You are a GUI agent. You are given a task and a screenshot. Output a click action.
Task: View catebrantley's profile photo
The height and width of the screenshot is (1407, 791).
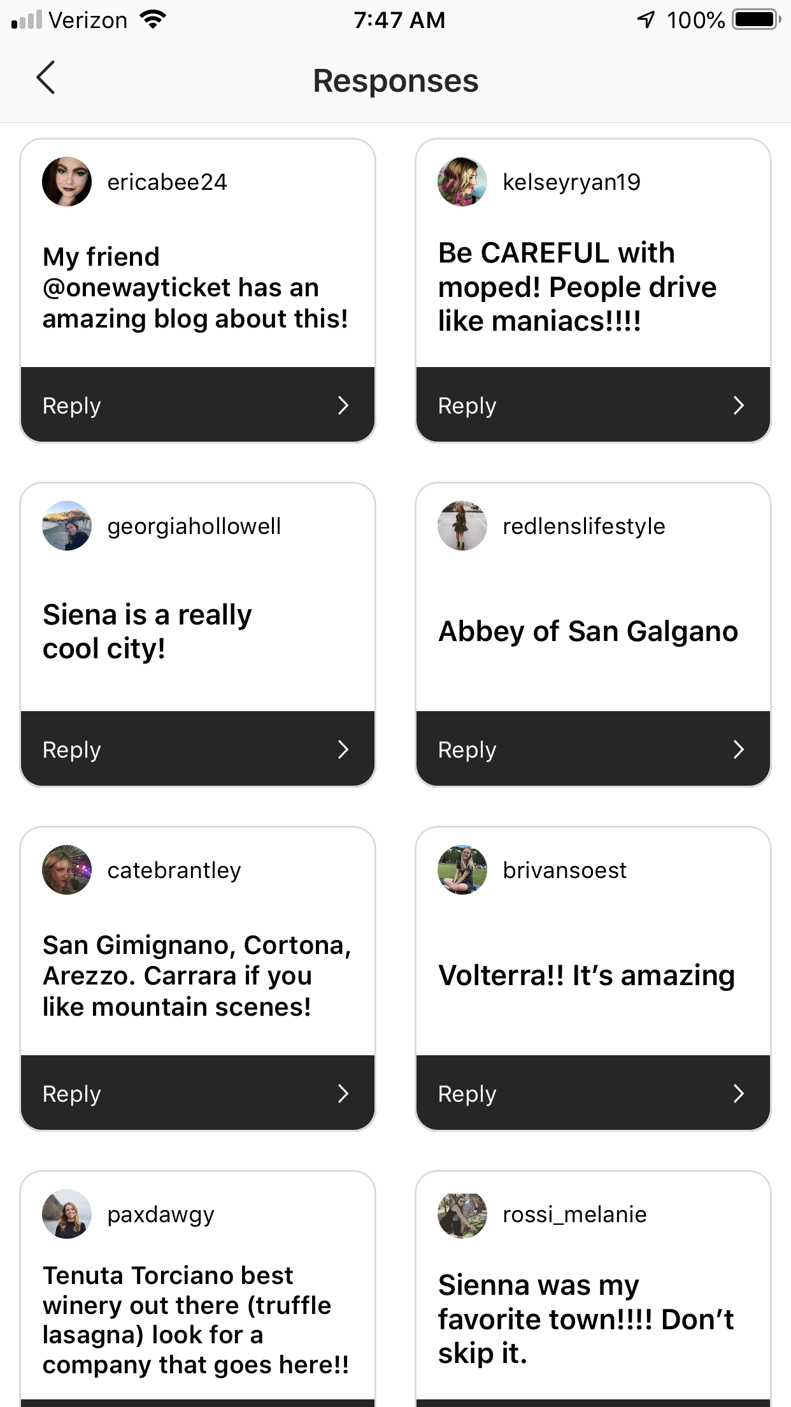67,870
